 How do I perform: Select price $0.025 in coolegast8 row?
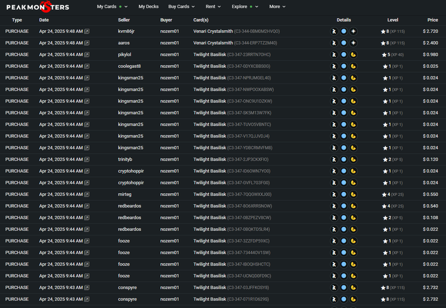point(430,66)
